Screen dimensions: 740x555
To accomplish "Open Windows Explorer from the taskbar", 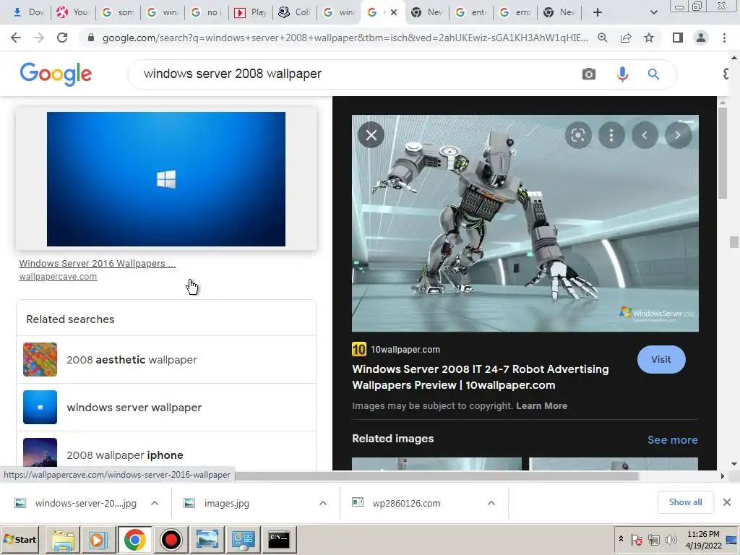I will click(62, 539).
